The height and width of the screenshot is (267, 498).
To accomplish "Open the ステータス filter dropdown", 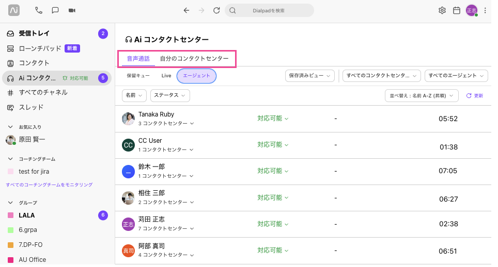I will [170, 95].
